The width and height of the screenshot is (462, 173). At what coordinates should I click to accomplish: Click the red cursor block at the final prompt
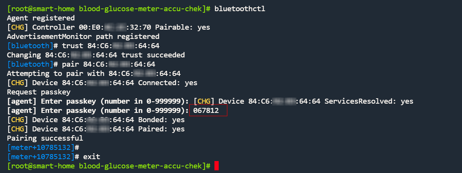click(x=216, y=166)
